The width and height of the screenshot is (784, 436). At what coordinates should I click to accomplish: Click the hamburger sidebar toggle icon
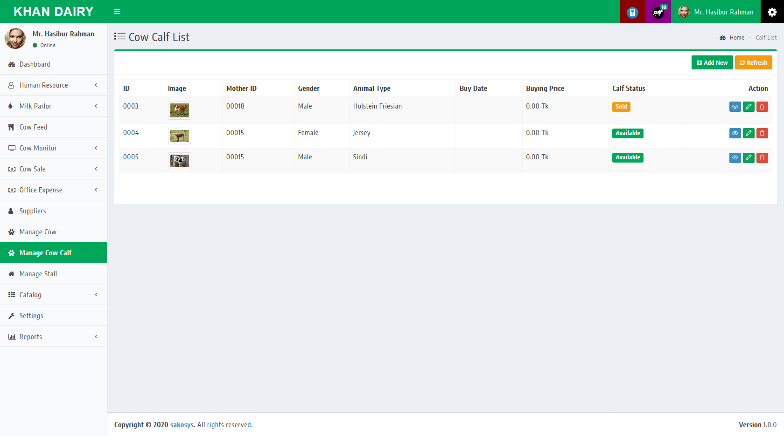pyautogui.click(x=117, y=12)
